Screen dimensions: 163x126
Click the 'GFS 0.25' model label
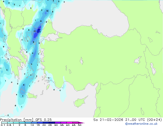(43, 120)
